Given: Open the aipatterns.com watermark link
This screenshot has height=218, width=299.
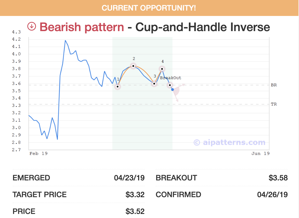Looking at the screenshot, I should tap(229, 142).
